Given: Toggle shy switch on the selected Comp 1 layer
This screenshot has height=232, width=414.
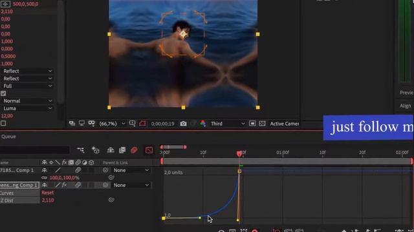Looking at the screenshot, I should coord(45,185).
